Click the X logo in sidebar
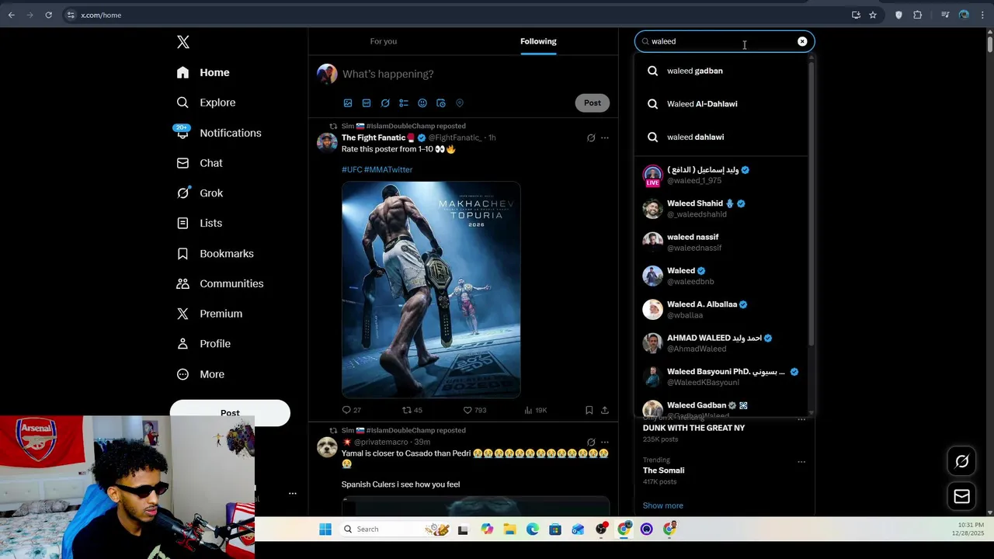Screen dimensions: 994x559 tap(183, 42)
